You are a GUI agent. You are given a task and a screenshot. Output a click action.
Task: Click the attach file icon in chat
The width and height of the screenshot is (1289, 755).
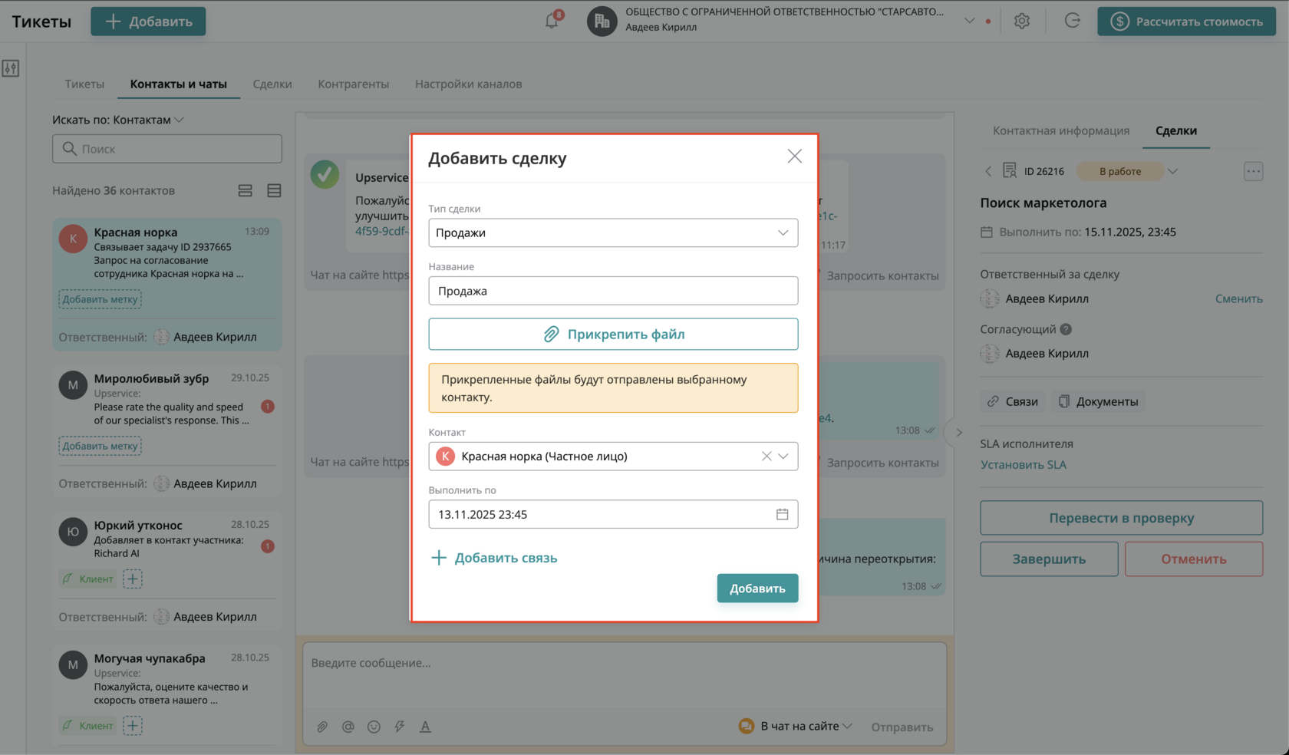[x=322, y=727]
